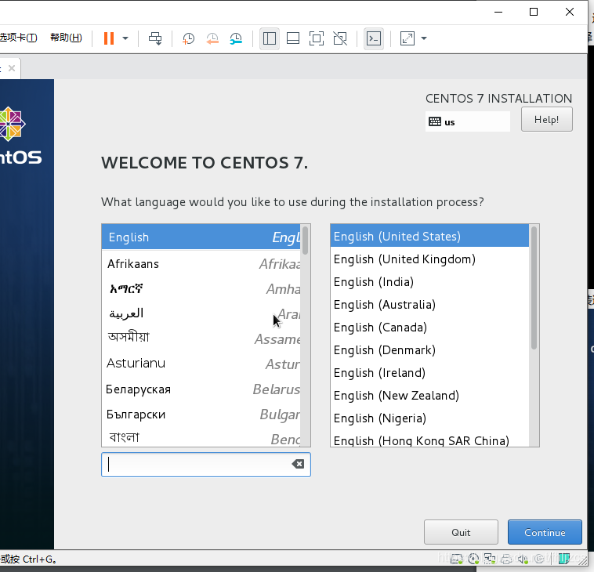Choose English (Nigeria) locale
Screen dimensions: 594x572
pyautogui.click(x=429, y=418)
